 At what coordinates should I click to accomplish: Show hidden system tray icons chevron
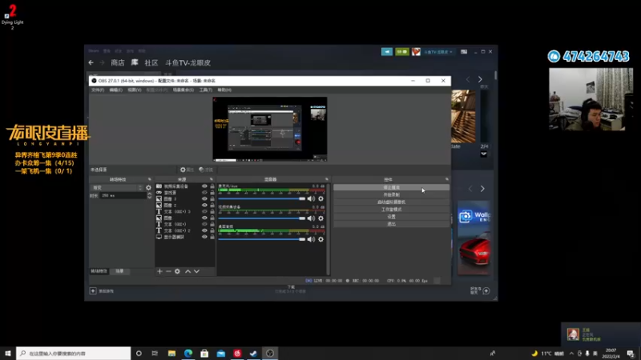coord(571,354)
